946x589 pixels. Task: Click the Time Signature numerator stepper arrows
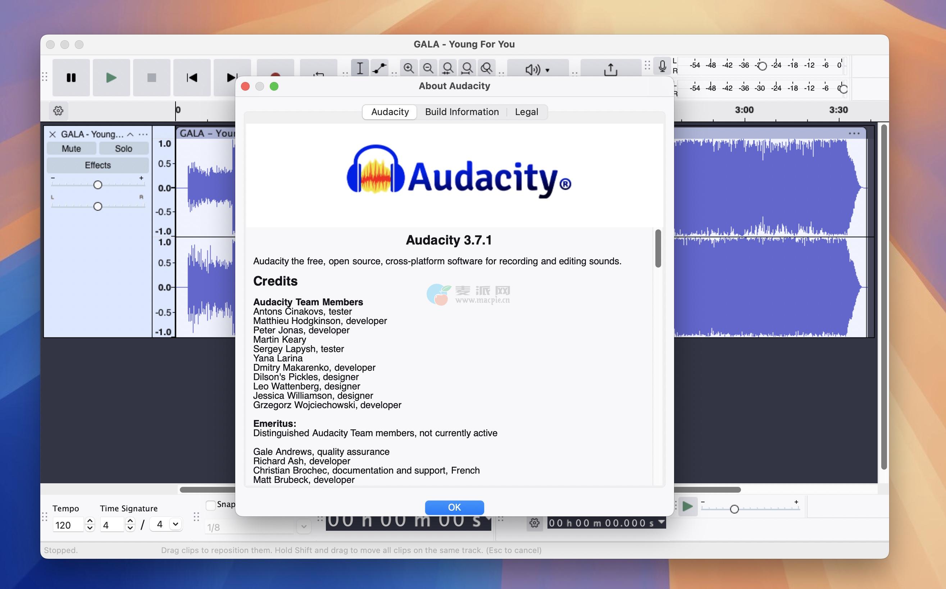[x=130, y=524]
